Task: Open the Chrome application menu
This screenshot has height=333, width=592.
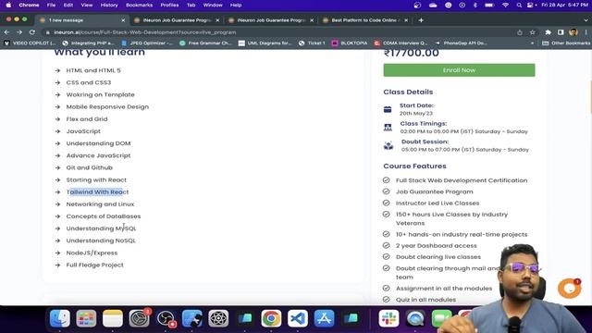Action: pos(29,6)
